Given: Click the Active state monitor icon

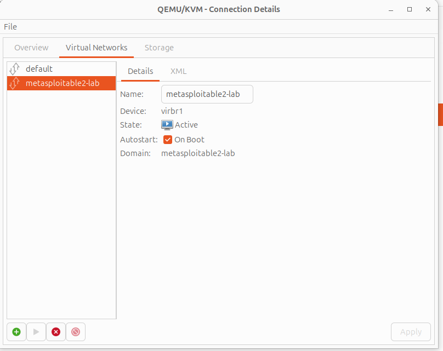Looking at the screenshot, I should 167,125.
